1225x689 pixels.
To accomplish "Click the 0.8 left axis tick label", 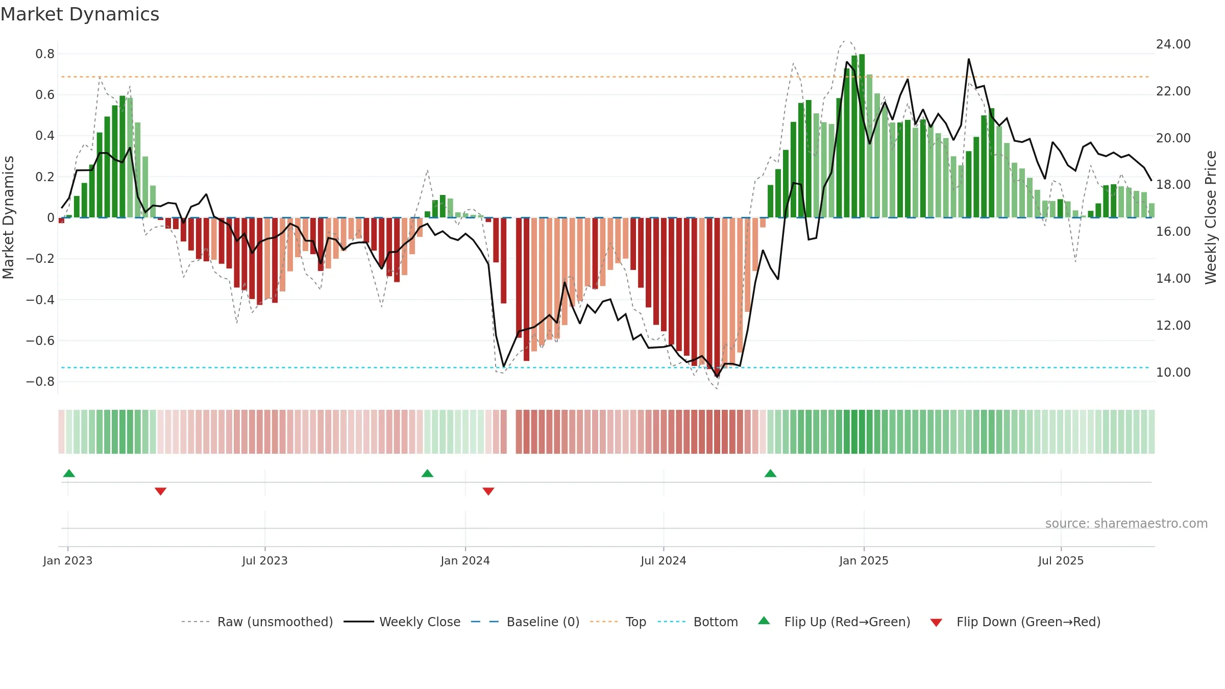I will pyautogui.click(x=45, y=54).
